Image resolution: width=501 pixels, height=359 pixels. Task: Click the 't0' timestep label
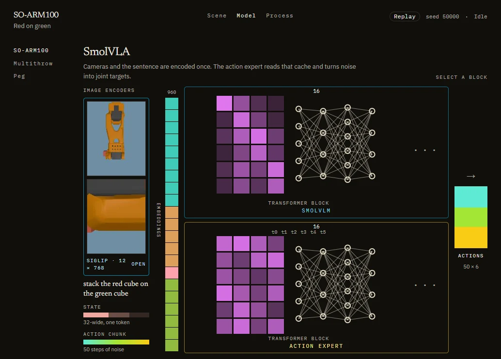pyautogui.click(x=274, y=232)
